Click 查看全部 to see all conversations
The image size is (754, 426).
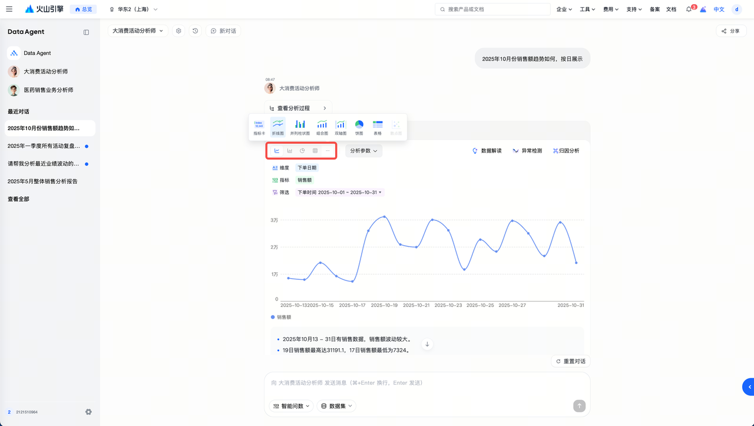[18, 199]
